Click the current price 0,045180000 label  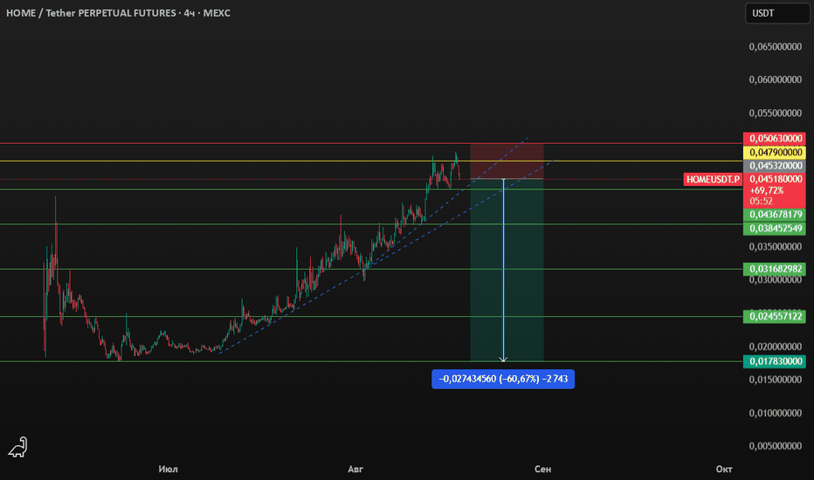(776, 179)
